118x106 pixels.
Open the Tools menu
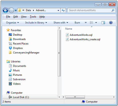point(33,17)
